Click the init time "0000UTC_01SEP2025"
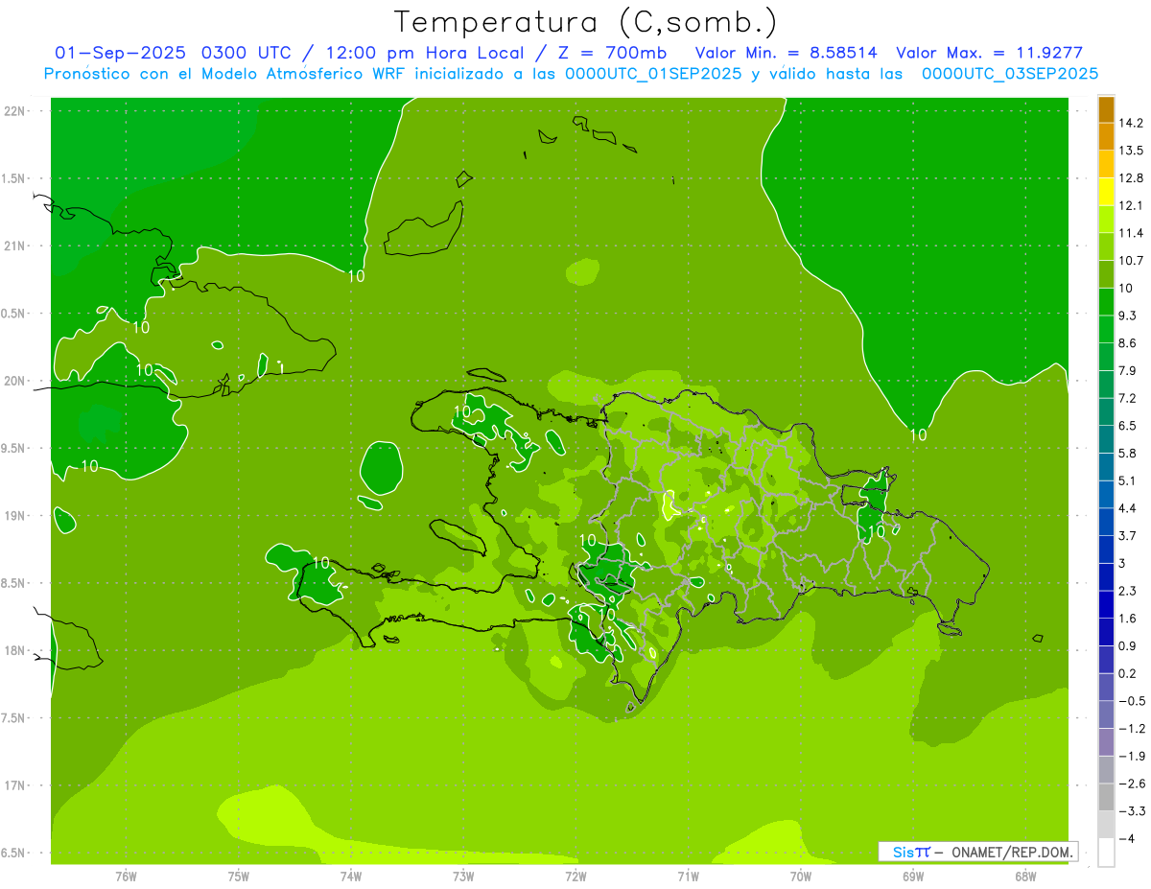This screenshot has width=1151, height=889. click(652, 74)
